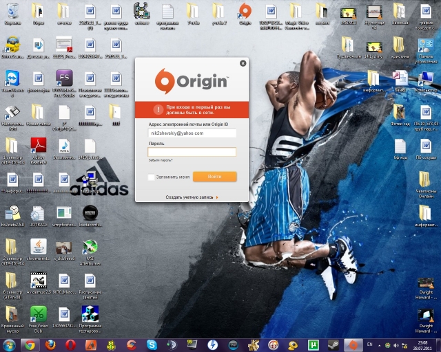Image resolution: width=441 pixels, height=352 pixels.
Task: Select the Free Video Dub shortcut
Action: tap(39, 319)
